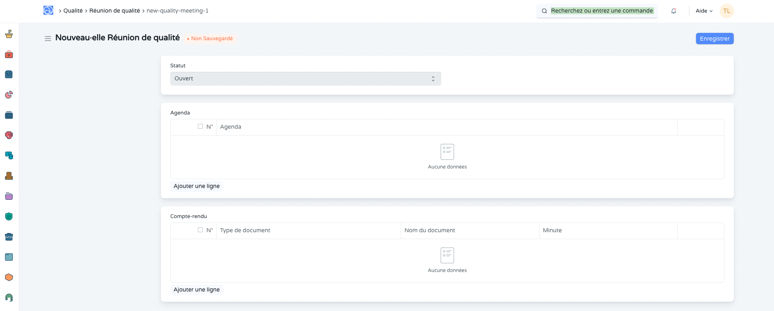The height and width of the screenshot is (311, 774).
Task: Go to Qualité in the breadcrumb
Action: coord(73,11)
